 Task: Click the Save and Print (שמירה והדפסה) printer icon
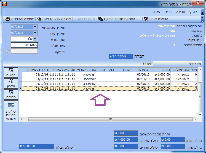[8, 19]
